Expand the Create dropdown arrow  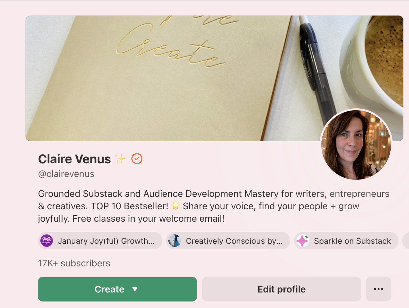point(135,289)
